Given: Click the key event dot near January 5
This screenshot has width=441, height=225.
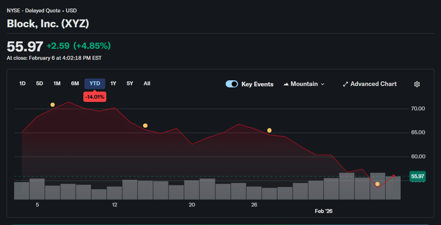Looking at the screenshot, I should click(x=53, y=105).
